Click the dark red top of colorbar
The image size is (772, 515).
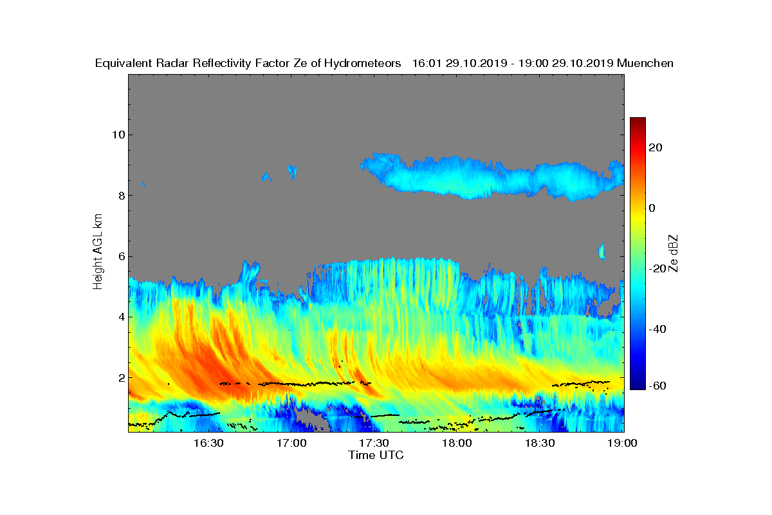tap(638, 122)
